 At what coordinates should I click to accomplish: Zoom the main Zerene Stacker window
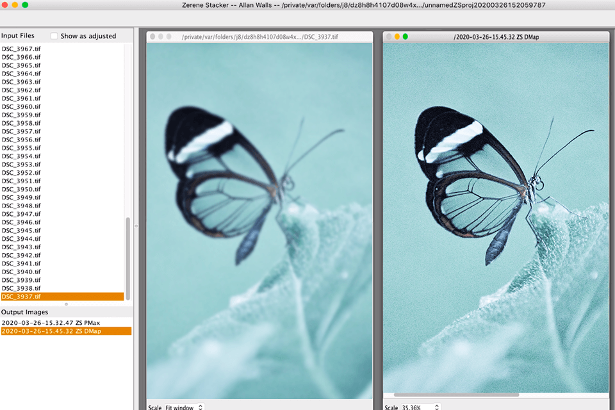coord(25,4)
